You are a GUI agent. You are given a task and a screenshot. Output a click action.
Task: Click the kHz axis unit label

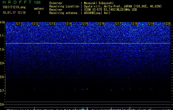(2, 22)
